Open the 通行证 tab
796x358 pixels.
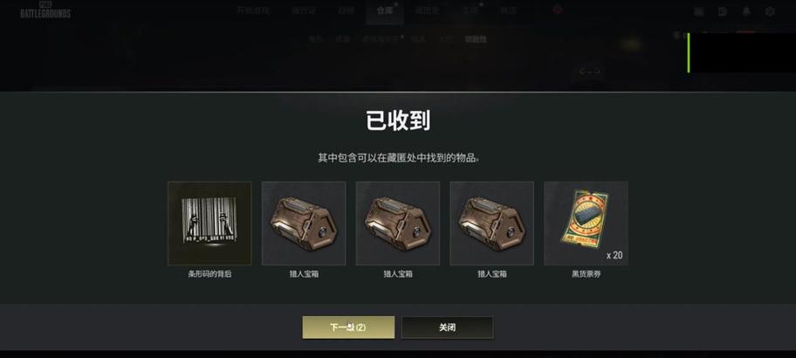click(x=304, y=10)
